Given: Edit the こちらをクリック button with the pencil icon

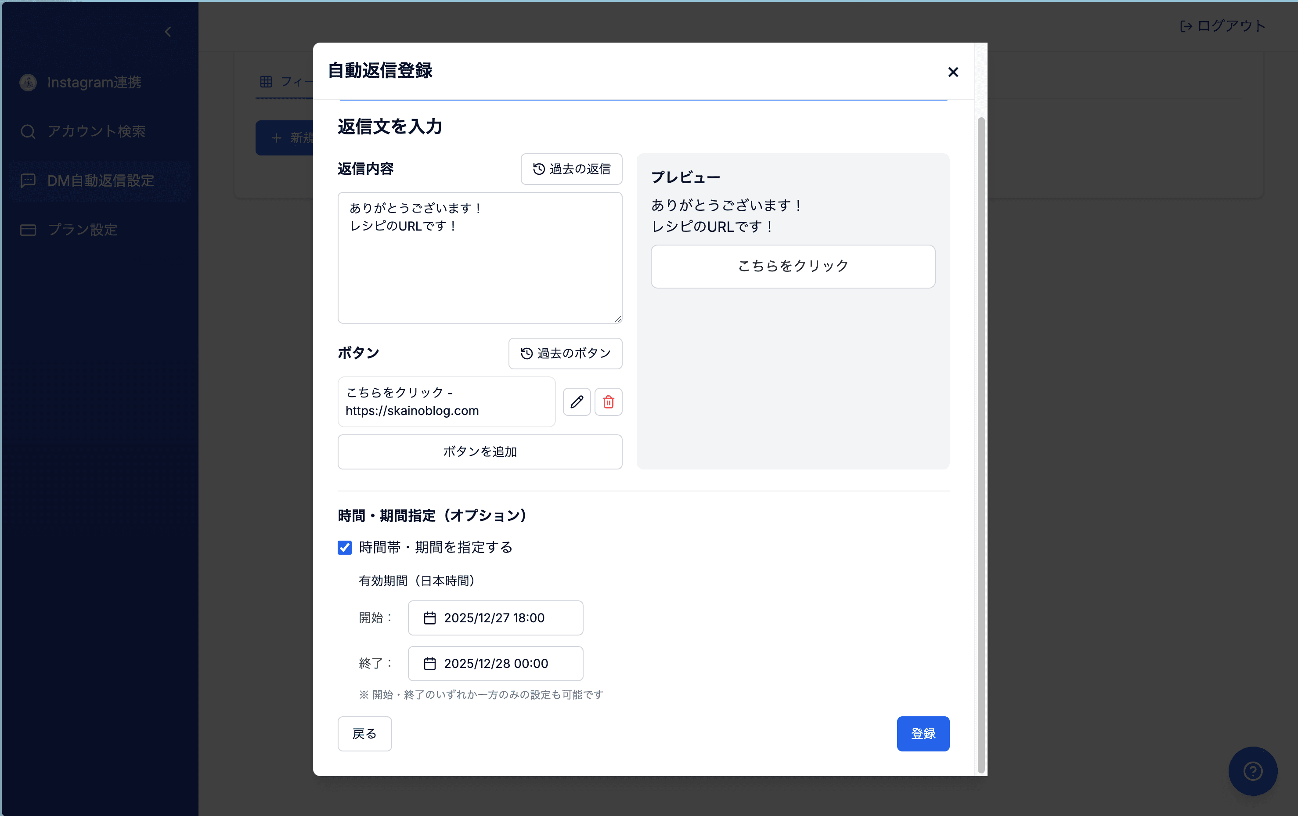Looking at the screenshot, I should (576, 401).
